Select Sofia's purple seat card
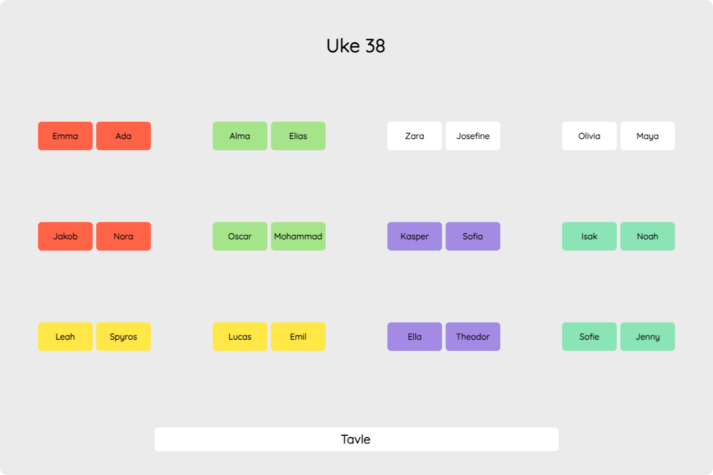This screenshot has height=475, width=713. (473, 236)
